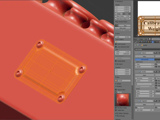Switch median transform to Local
160x120 pixels.
click(x=127, y=14)
